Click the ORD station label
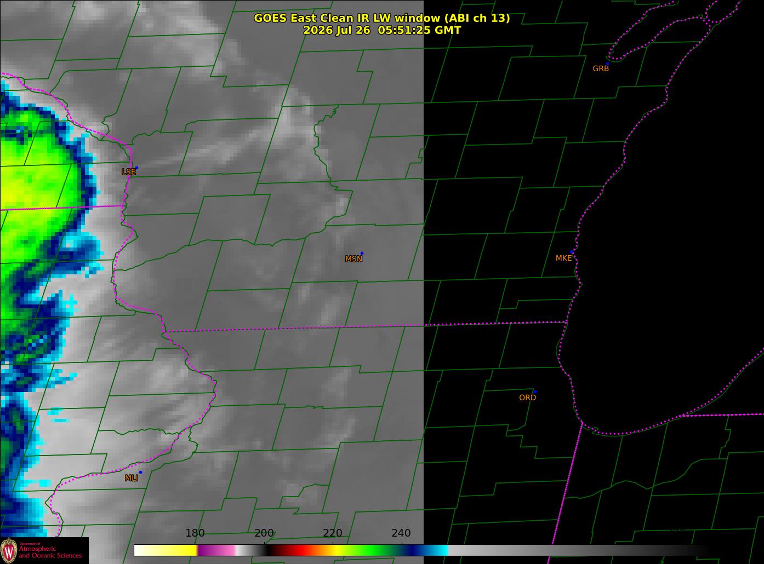764x564 pixels. click(x=527, y=398)
